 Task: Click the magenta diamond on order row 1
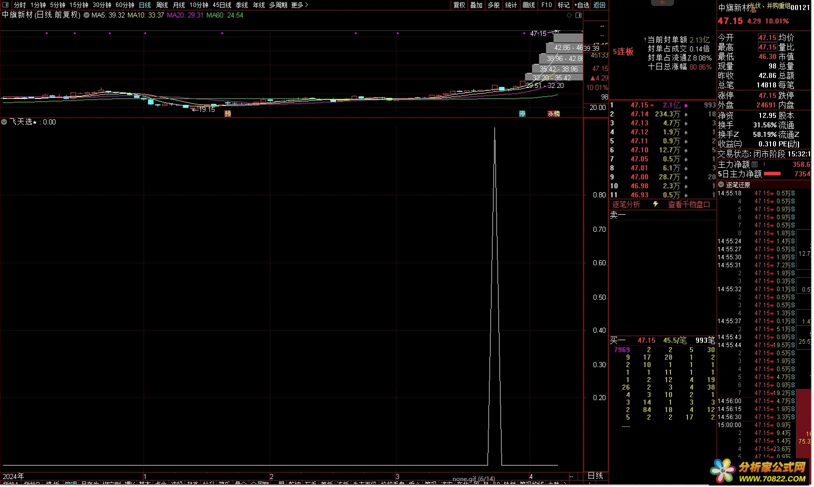pos(686,105)
